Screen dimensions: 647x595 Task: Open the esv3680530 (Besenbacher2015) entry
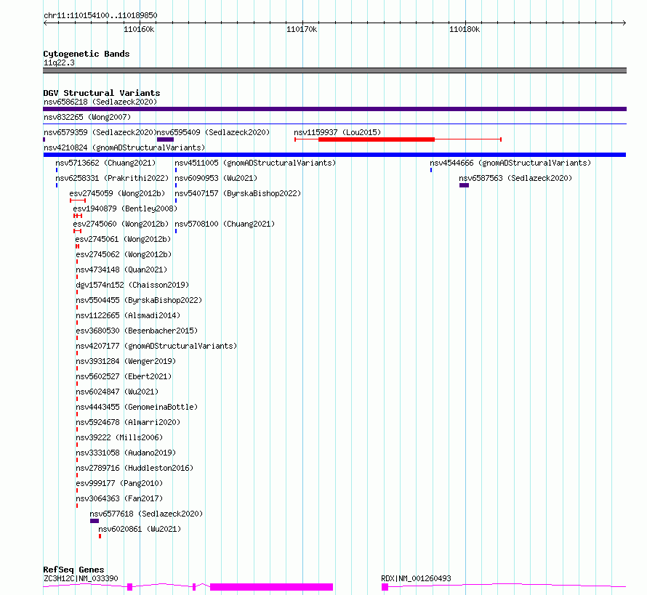click(137, 331)
